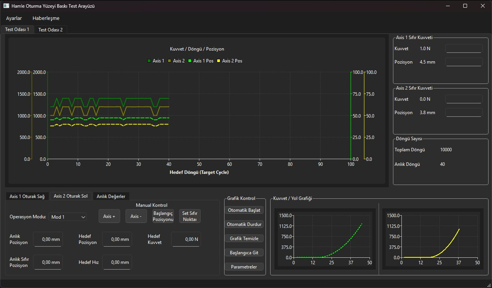492x288 pixels.
Task: Select the Axis 1 Oturak Sağ tab
Action: tap(27, 196)
